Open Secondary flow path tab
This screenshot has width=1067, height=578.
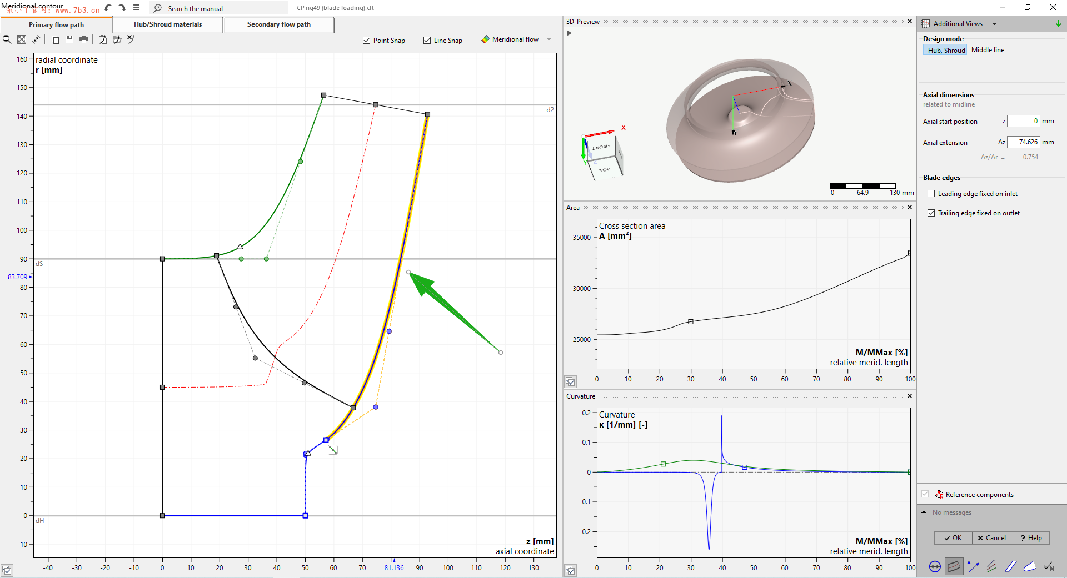(x=279, y=24)
